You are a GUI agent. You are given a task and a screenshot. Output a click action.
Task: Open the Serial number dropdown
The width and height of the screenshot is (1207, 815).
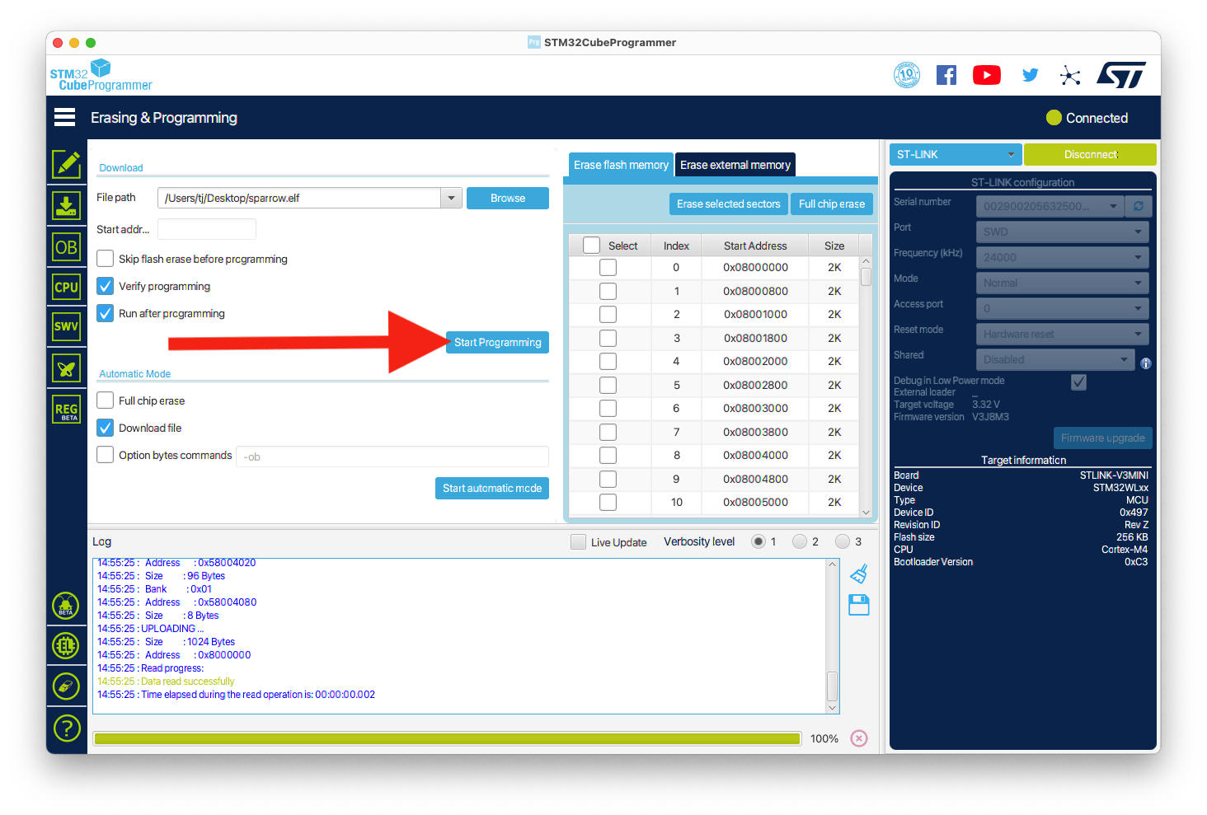(x=1050, y=206)
